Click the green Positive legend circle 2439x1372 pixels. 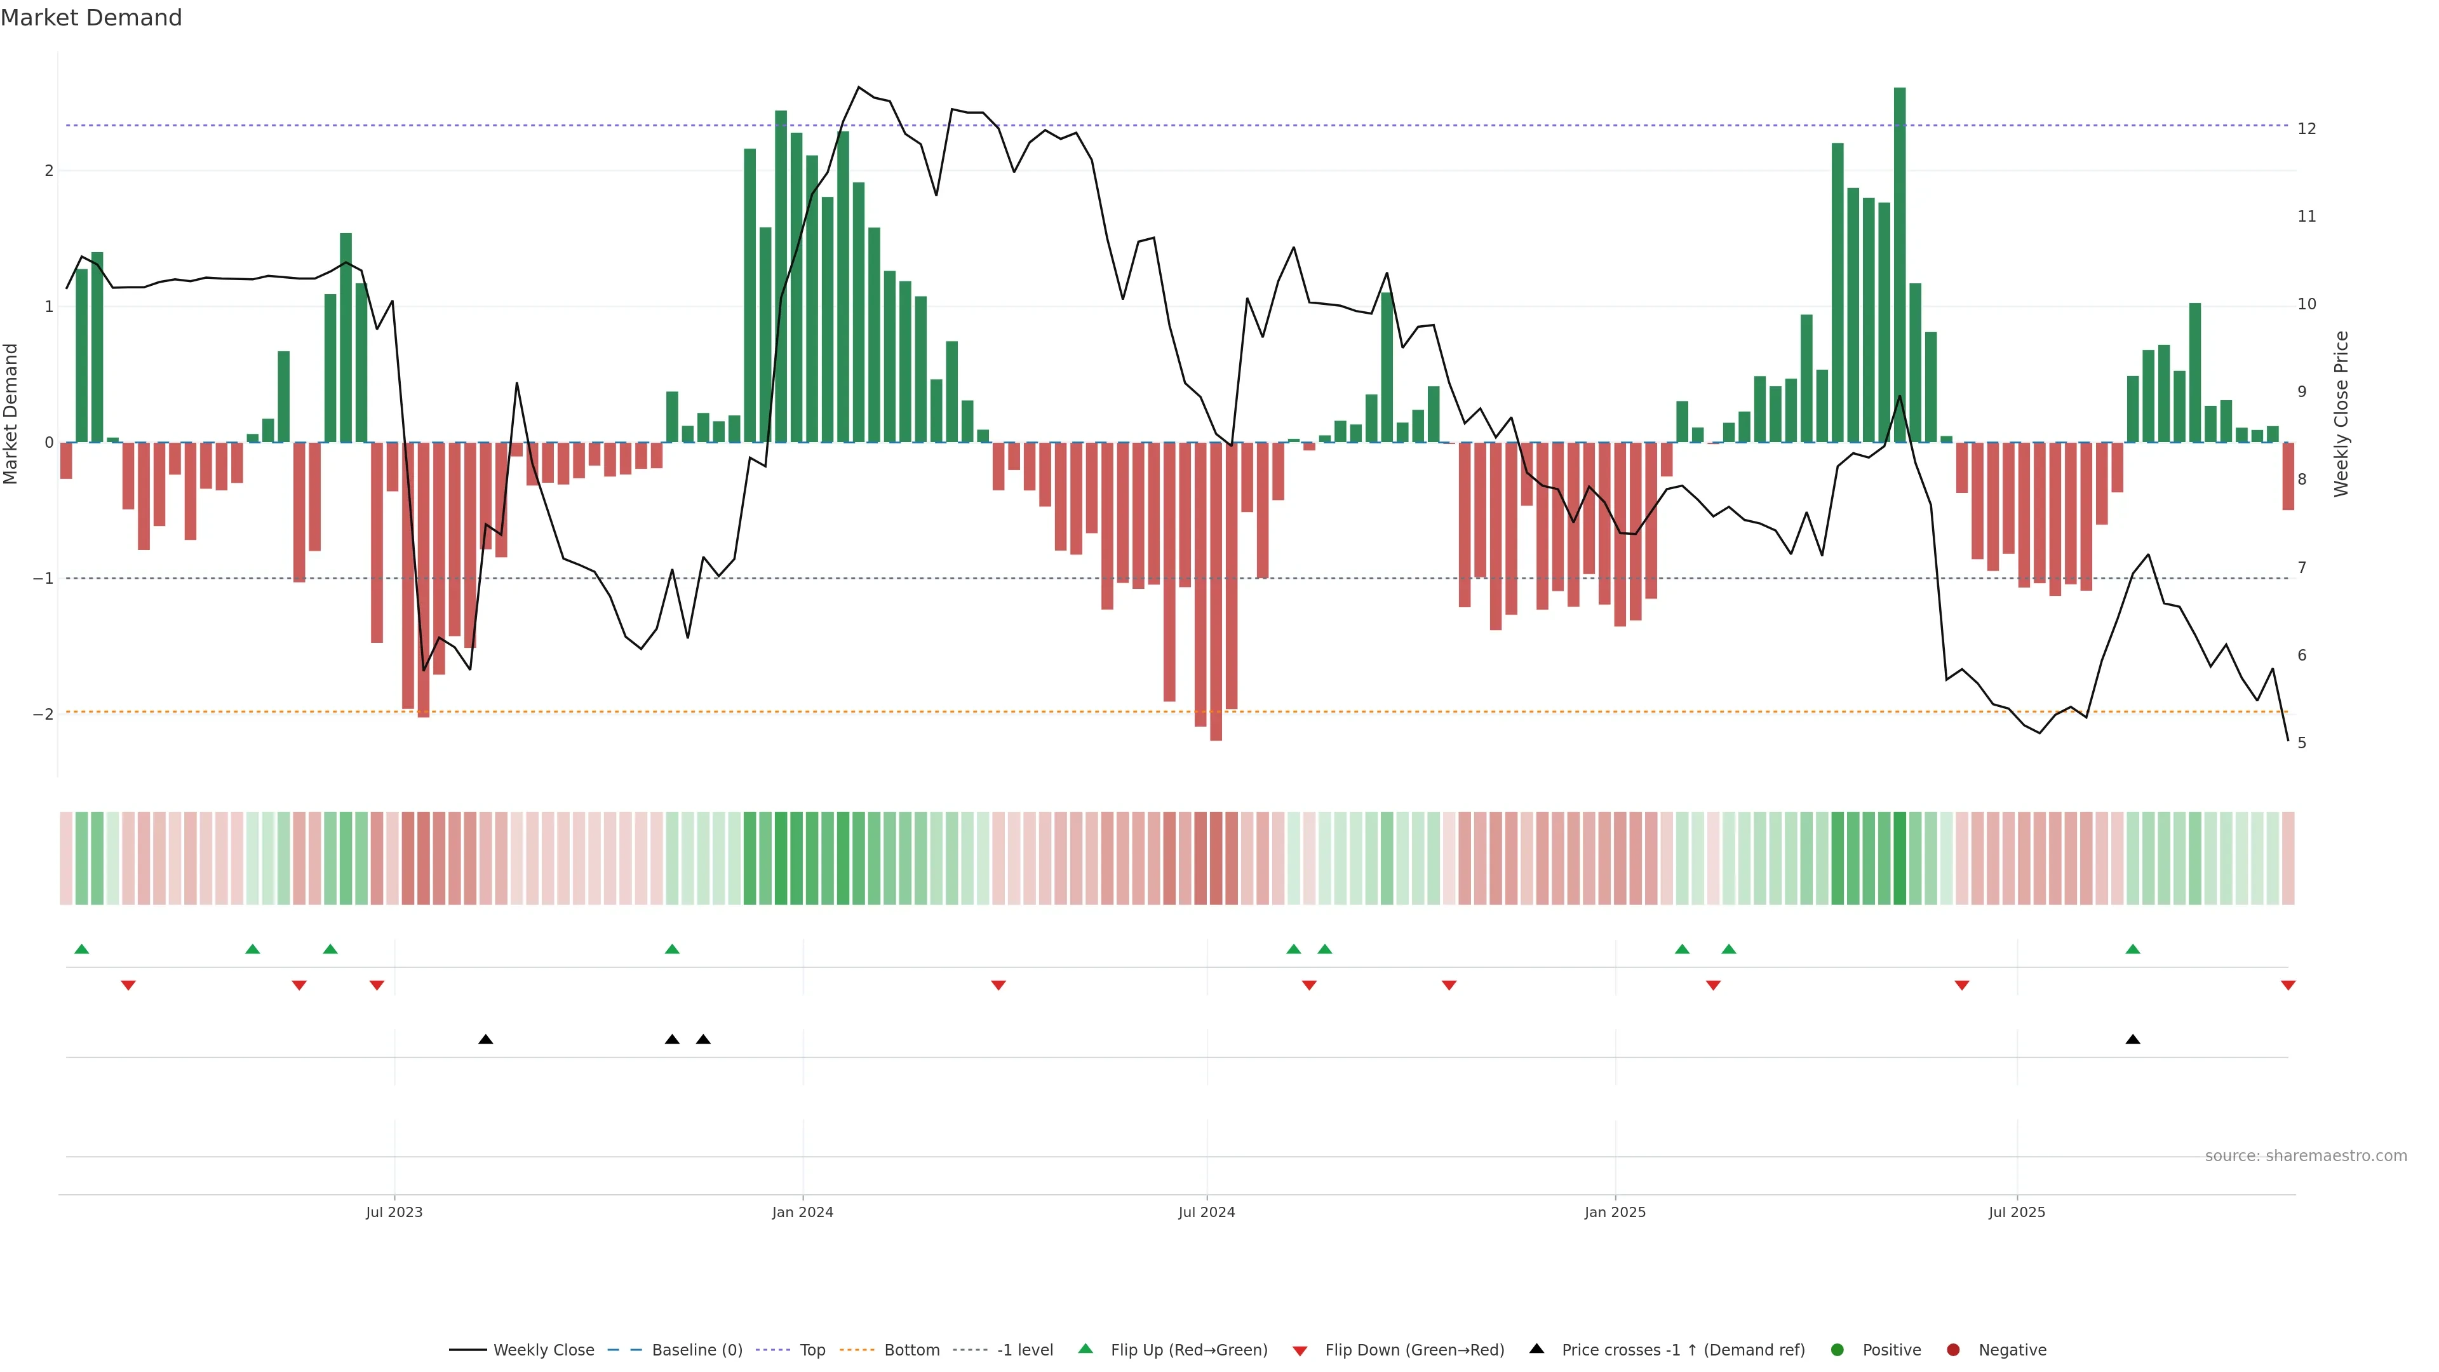coord(1837,1349)
